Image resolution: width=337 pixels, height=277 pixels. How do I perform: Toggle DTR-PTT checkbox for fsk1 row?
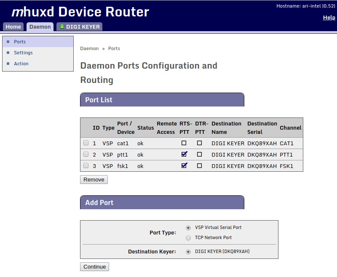point(199,166)
